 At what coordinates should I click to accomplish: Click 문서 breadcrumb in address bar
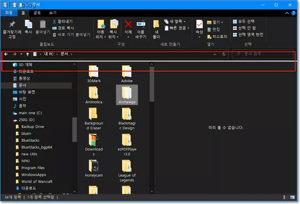[x=64, y=54]
